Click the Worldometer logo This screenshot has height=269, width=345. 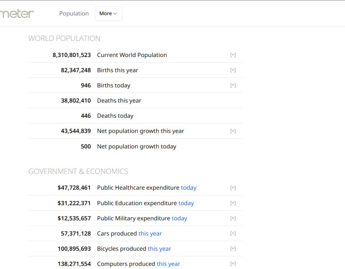click(17, 14)
